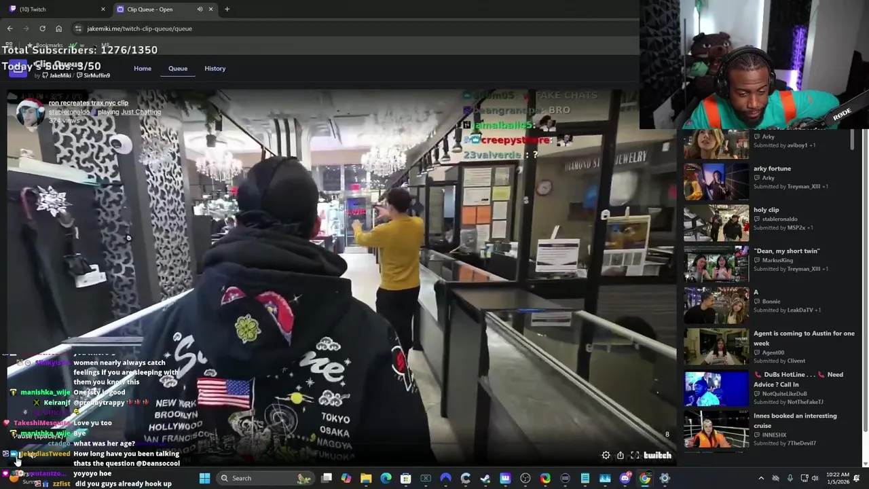The image size is (869, 489).
Task: Click the browser home icon
Action: (58, 29)
